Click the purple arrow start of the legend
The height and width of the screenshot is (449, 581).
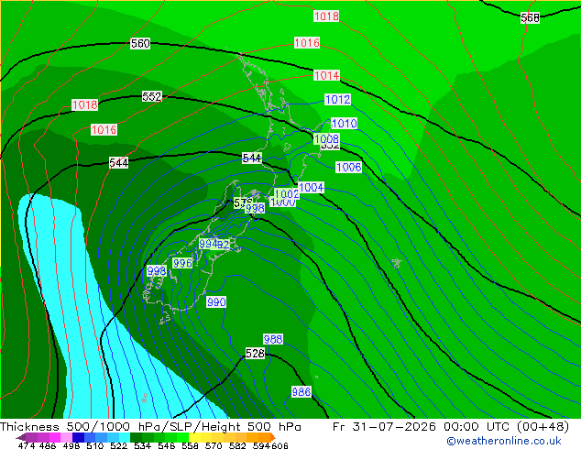point(20,437)
